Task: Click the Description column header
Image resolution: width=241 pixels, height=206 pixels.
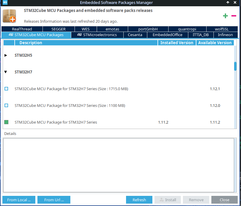Action: [x=86, y=43]
